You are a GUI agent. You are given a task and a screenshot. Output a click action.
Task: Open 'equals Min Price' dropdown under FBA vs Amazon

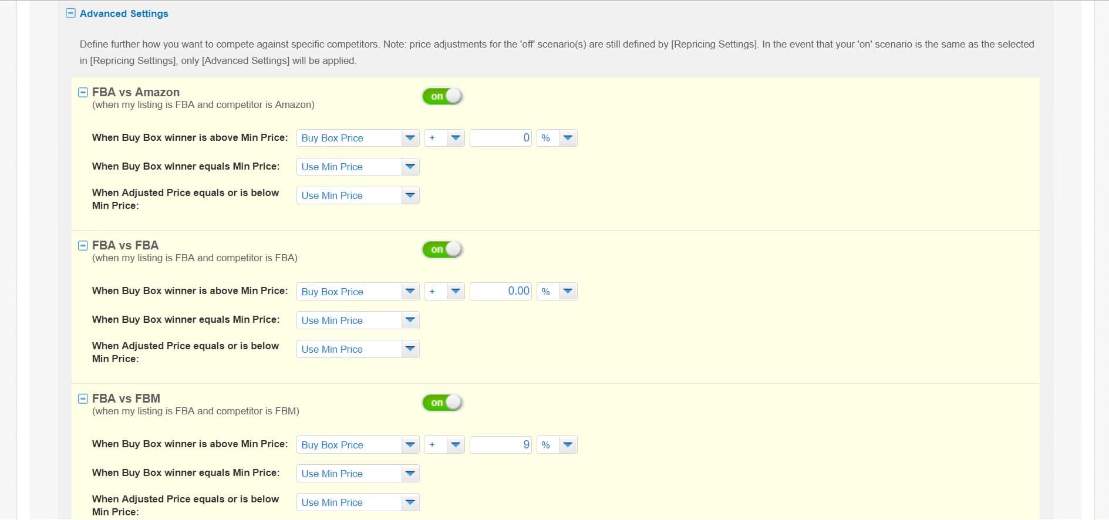(358, 167)
